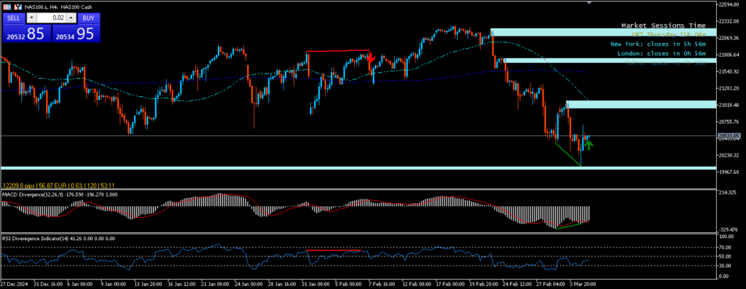Click the current price label 20533.05
Screen dimensions: 746x289
coord(729,136)
